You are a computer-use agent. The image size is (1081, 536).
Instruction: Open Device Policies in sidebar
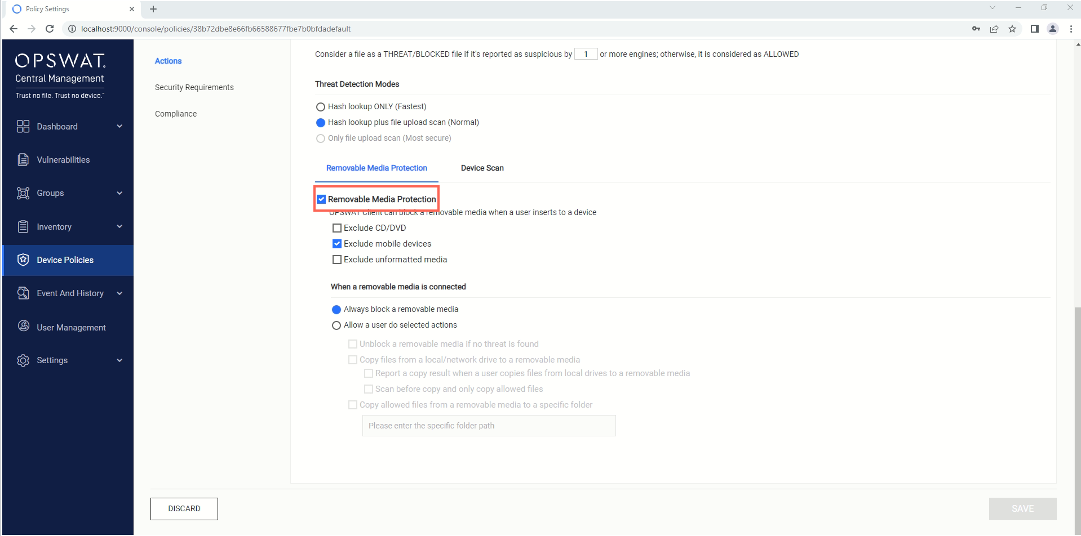point(68,260)
